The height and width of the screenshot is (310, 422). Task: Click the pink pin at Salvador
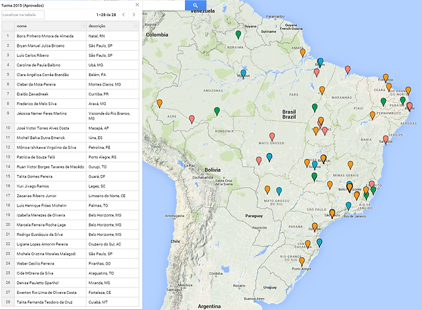(386, 140)
